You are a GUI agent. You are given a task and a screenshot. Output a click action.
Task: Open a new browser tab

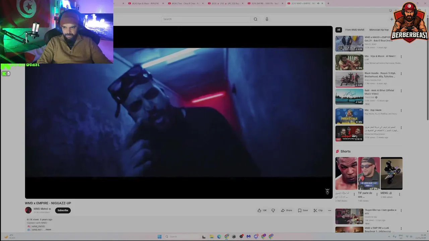tap(328, 3)
